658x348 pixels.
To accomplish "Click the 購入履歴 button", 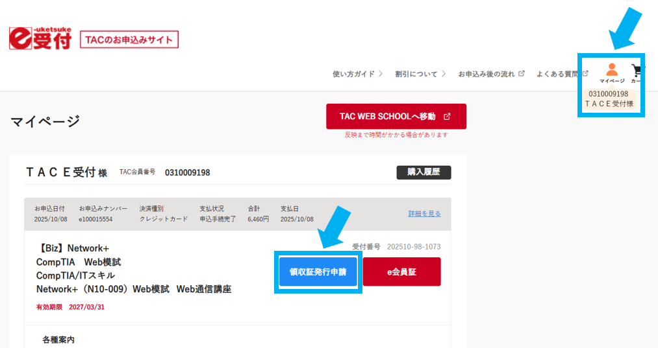I will click(x=424, y=172).
